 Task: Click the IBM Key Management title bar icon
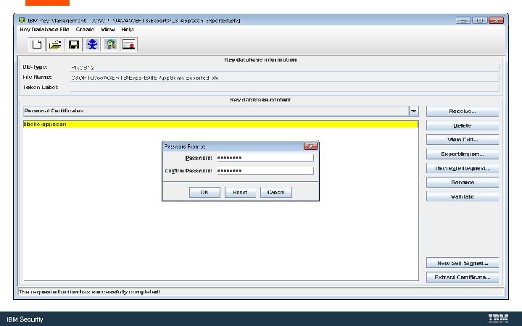[x=22, y=20]
